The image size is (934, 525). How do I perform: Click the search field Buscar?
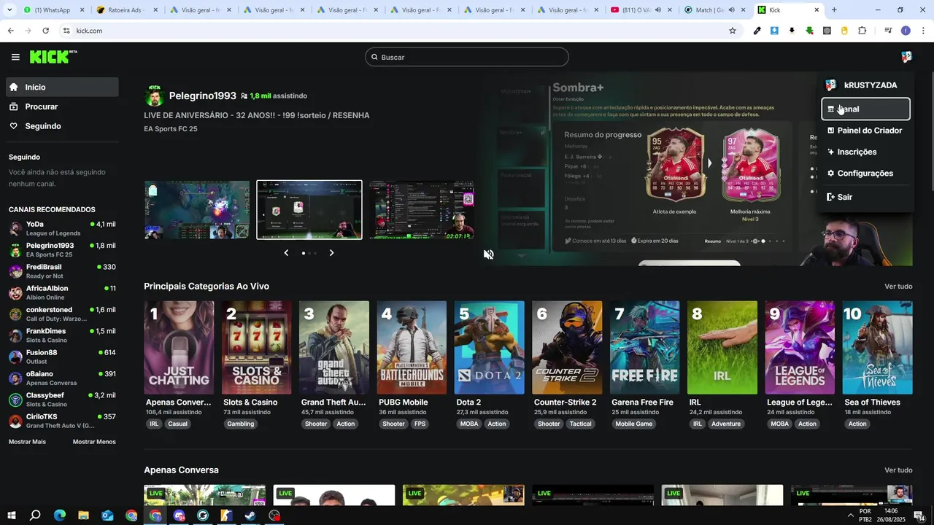467,57
